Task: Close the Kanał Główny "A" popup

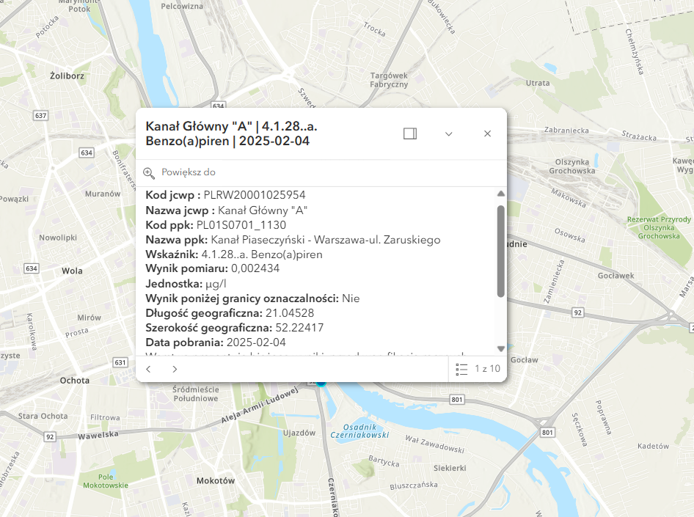Action: pos(487,133)
